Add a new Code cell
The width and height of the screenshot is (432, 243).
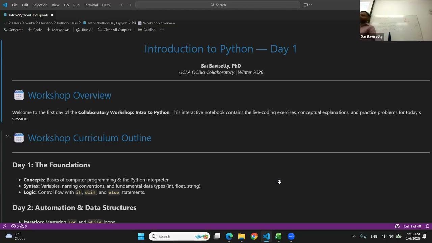tap(35, 30)
